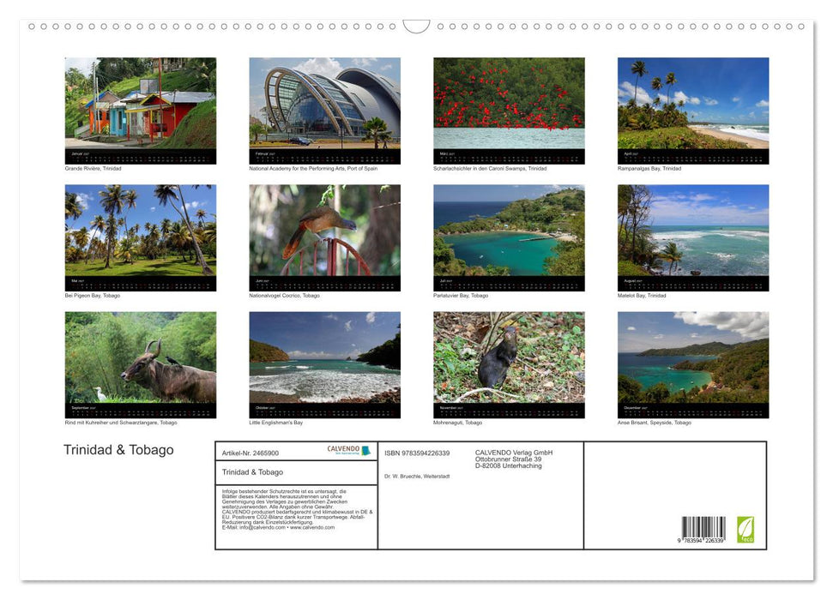This screenshot has height=600, width=833.
Task: Click the Rampanalgas Bay beach photo
Action: [693, 103]
